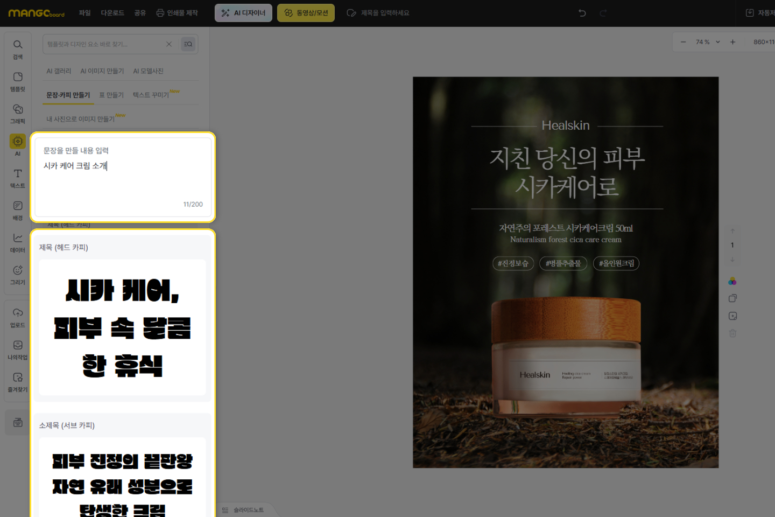Click the Healskin brand text on canvas
Viewport: 775px width, 517px height.
[566, 125]
